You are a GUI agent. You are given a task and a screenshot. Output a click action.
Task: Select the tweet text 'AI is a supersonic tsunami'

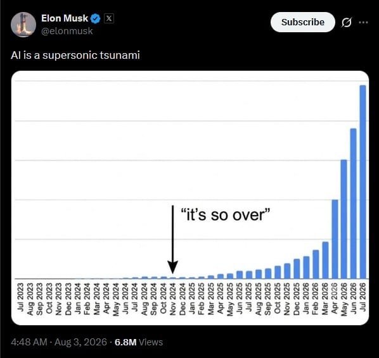tap(75, 55)
